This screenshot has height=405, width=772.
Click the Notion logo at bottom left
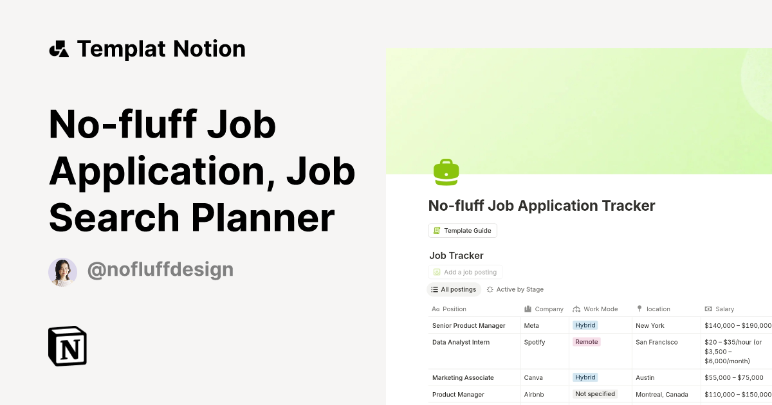click(x=67, y=346)
